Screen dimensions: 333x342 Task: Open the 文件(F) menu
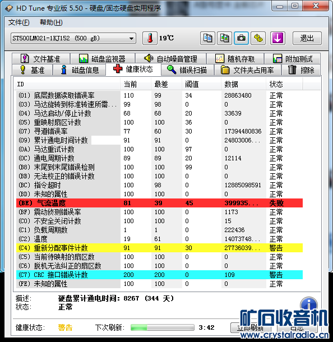tap(18, 22)
